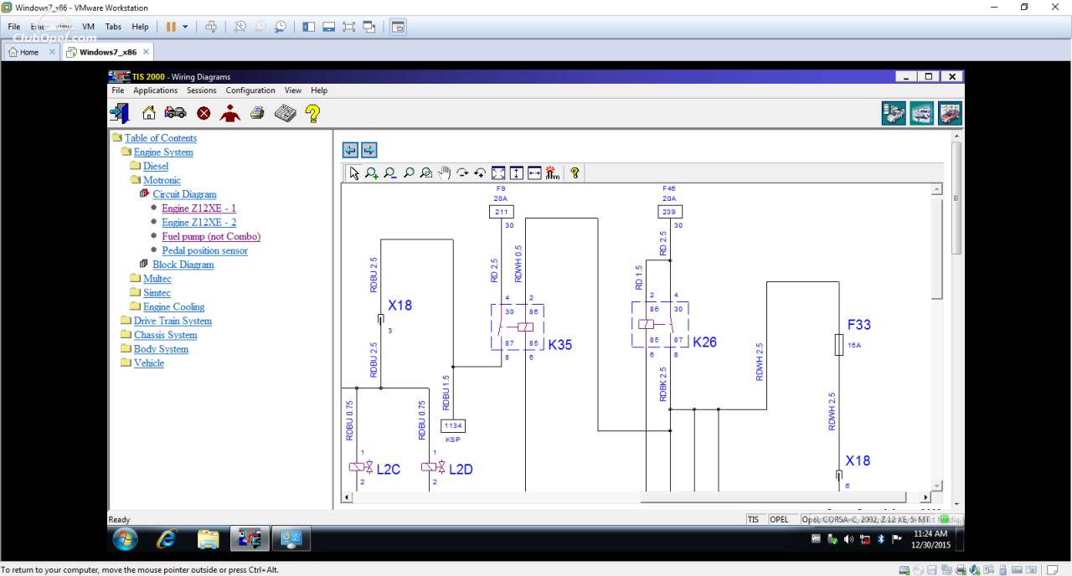Image resolution: width=1072 pixels, height=576 pixels.
Task: Enter VMware full screen mode
Action: pyautogui.click(x=349, y=27)
